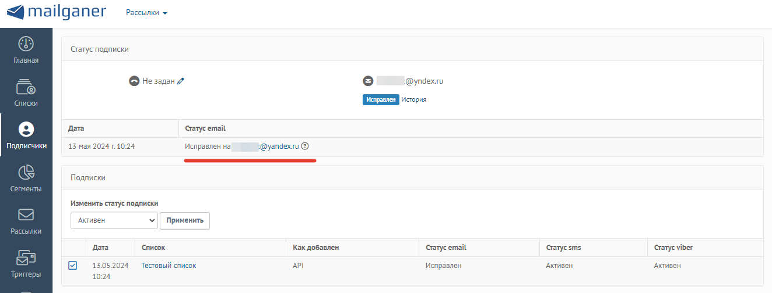Edit phone number with pencil icon
772x293 pixels.
coord(181,81)
